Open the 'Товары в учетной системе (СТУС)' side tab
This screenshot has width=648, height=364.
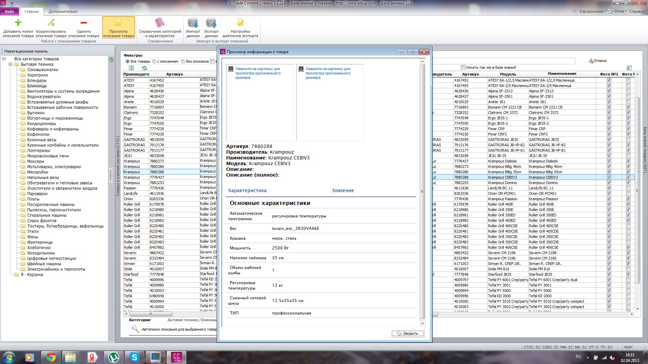118,166
